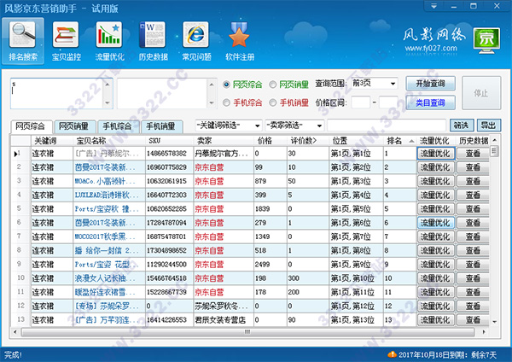
Task: Click the table vertical scrollbar down arrow
Action: click(x=495, y=322)
